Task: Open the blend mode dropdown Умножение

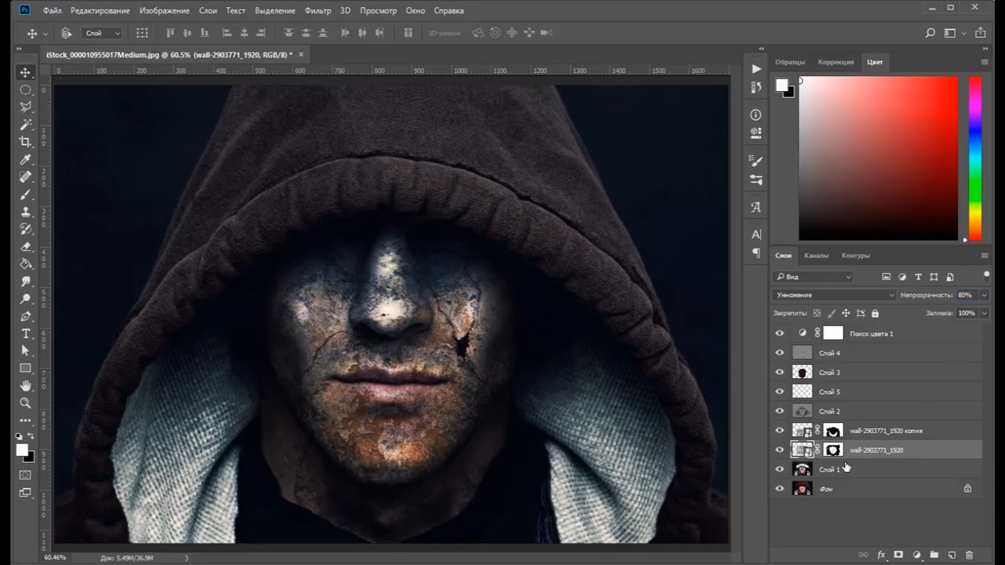Action: [x=834, y=295]
